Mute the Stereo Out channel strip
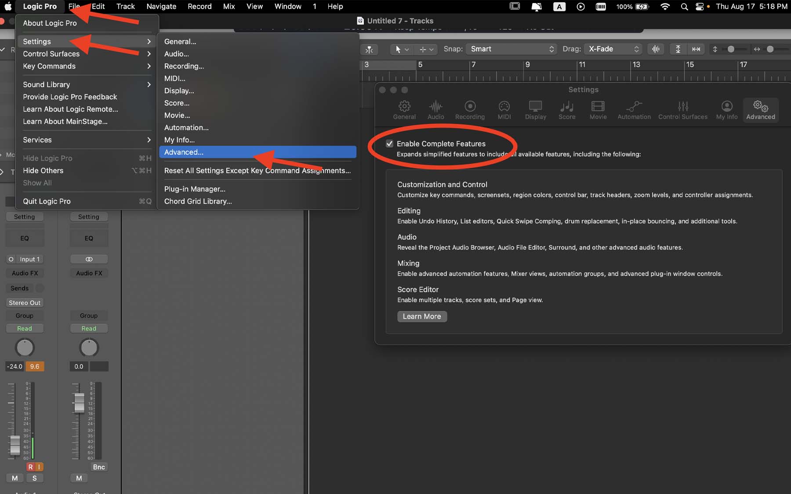The height and width of the screenshot is (494, 791). click(79, 478)
